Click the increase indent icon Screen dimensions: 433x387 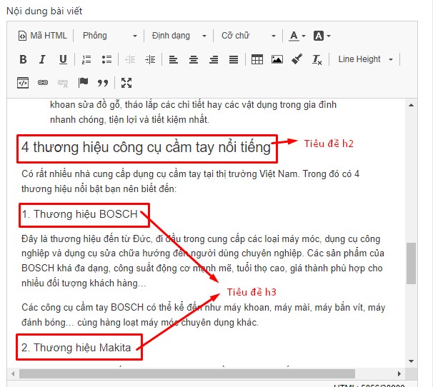[x=150, y=59]
